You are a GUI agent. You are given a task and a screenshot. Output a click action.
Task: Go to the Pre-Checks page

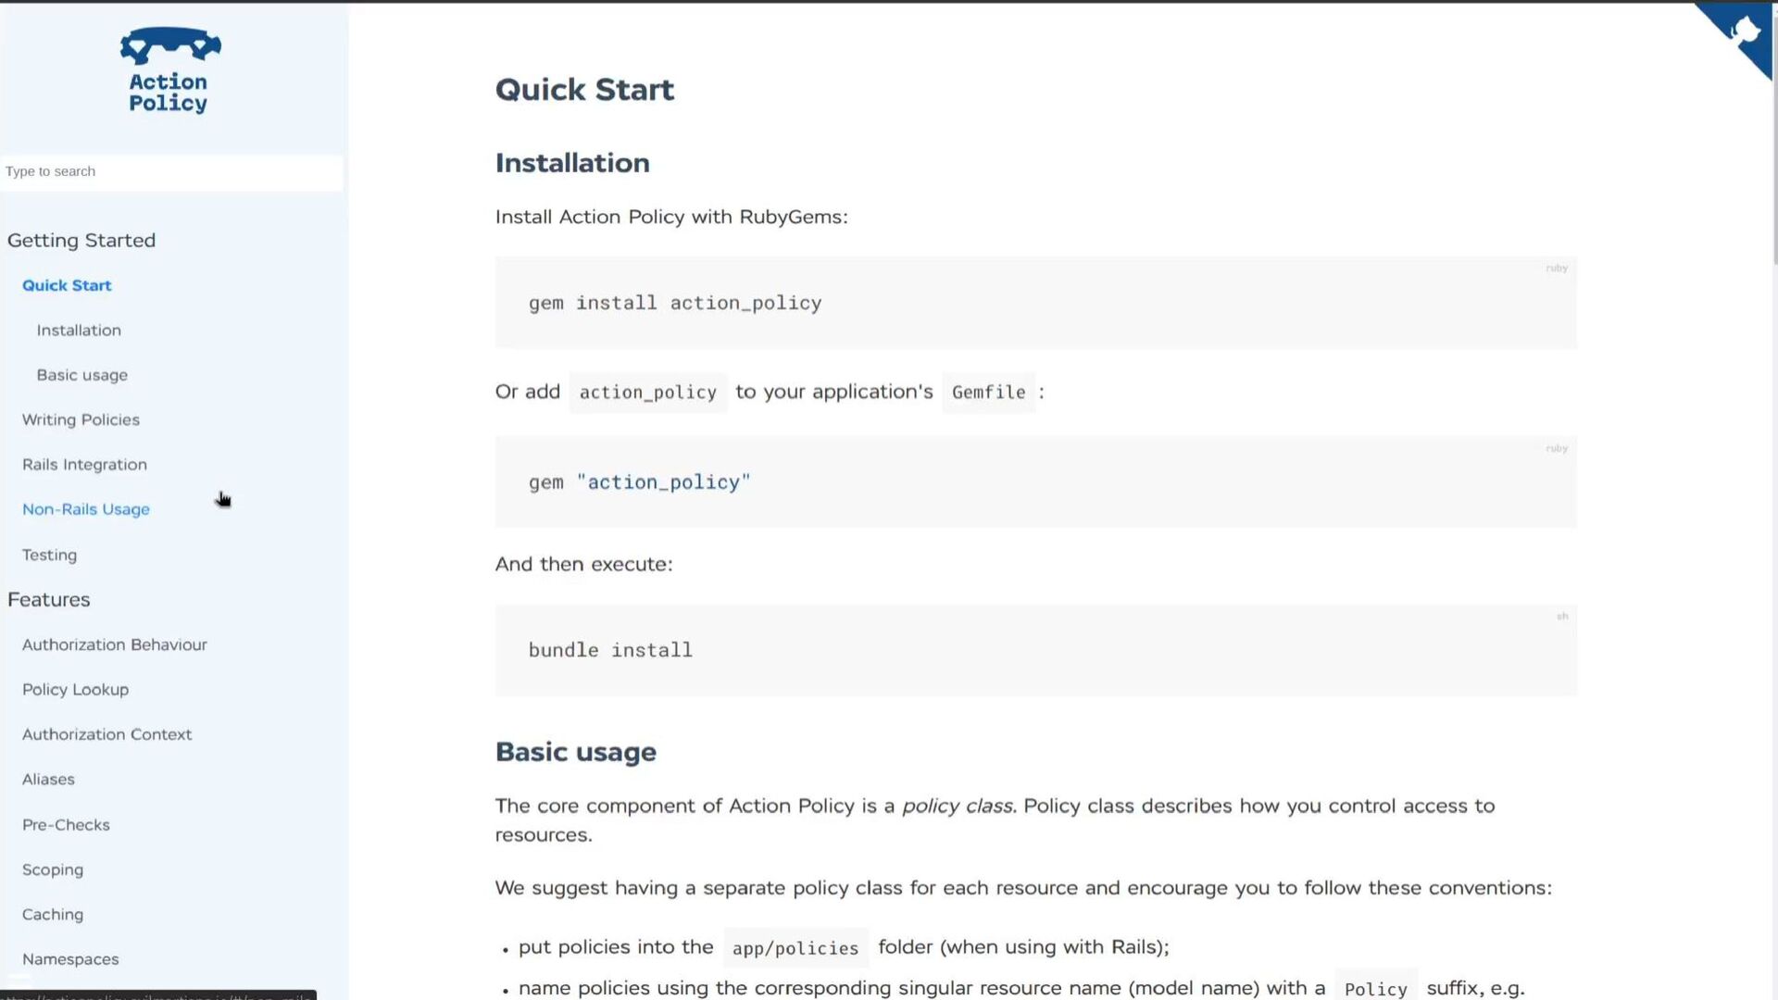pos(66,825)
